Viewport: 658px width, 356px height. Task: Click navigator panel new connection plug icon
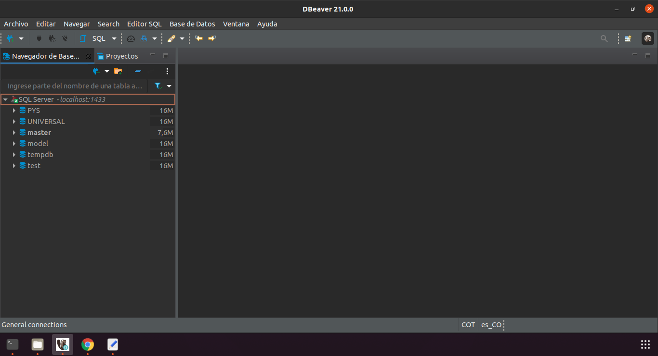pyautogui.click(x=96, y=71)
